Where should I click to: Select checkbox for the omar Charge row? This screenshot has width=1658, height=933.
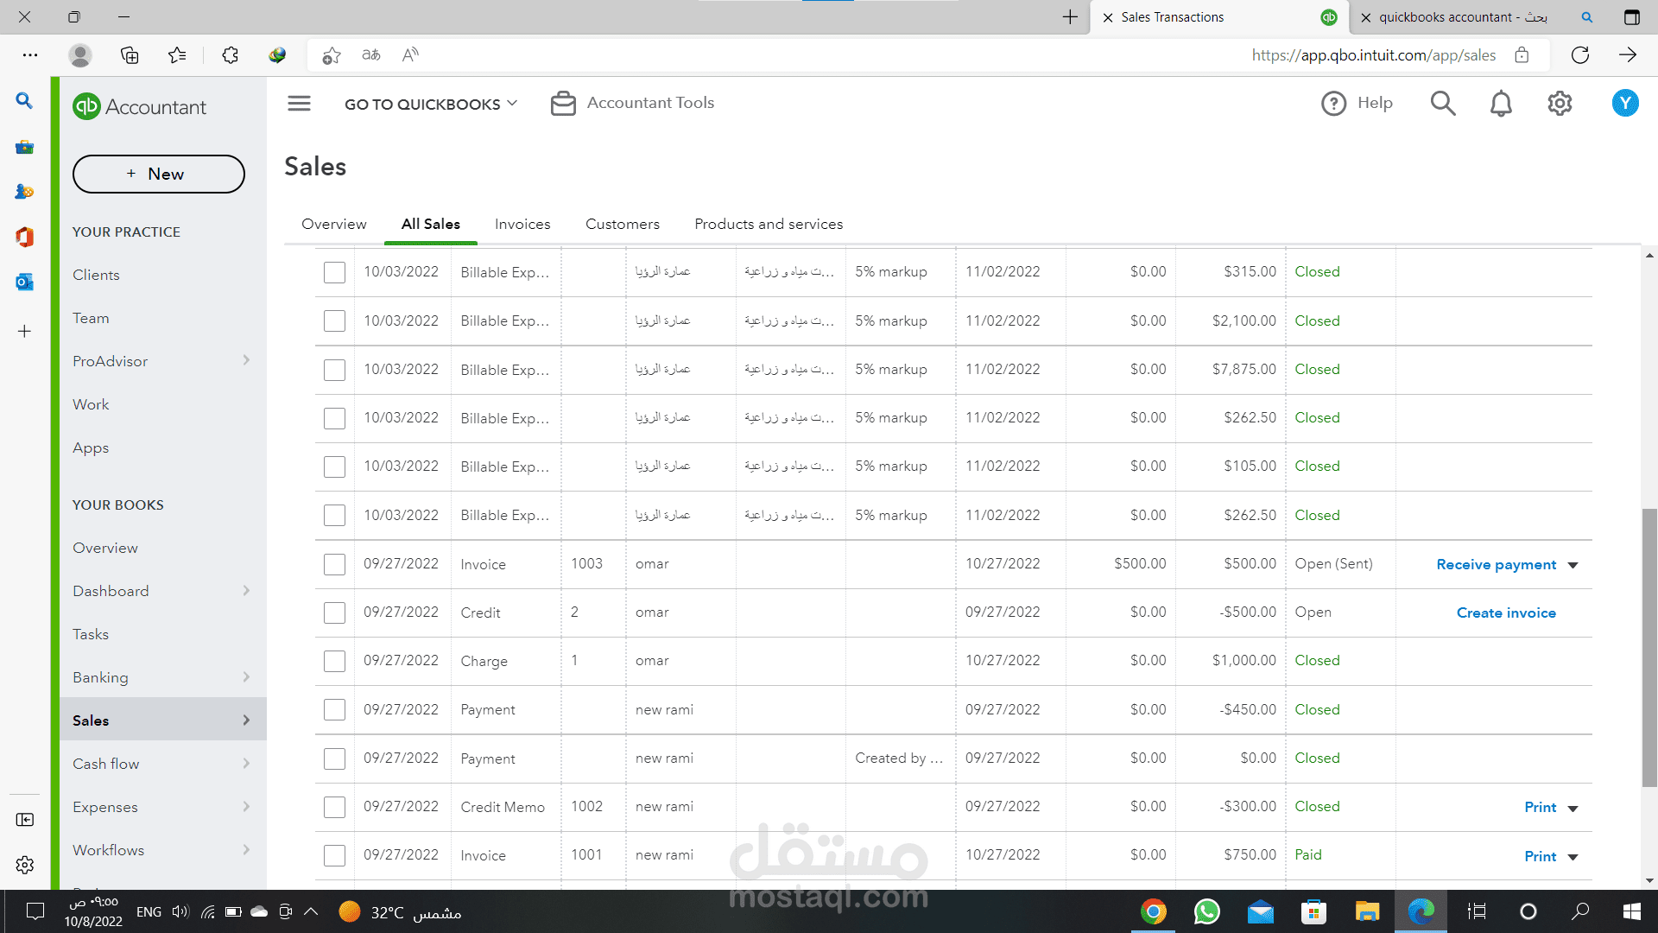click(334, 662)
